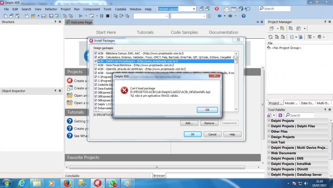
Task: Open the Component menu
Action: (92, 9)
